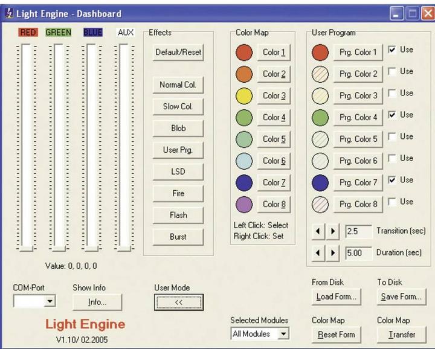435x349 pixels.
Task: Click the Light Engine title bar icon
Action: pos(9,13)
